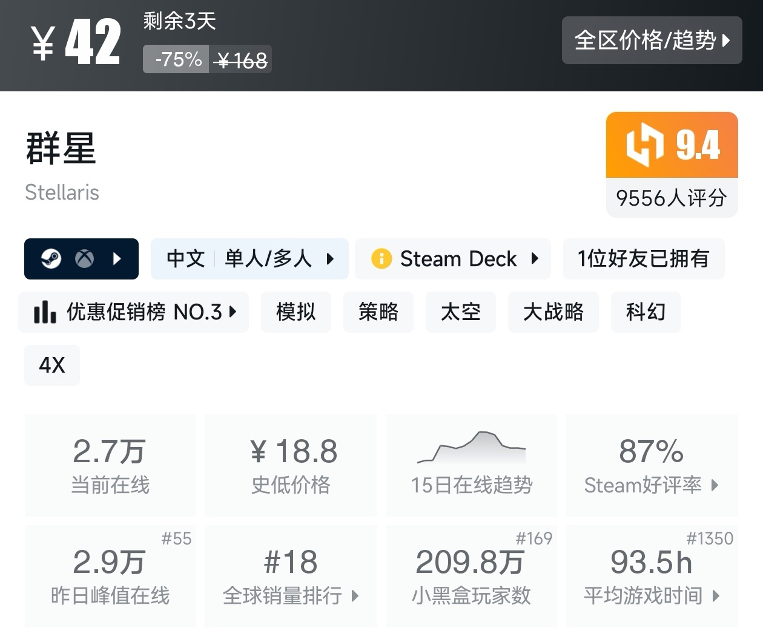Viewport: 763px width, 634px height.
Task: Open the 全球销量排行 #18 ranking
Action: 291,576
